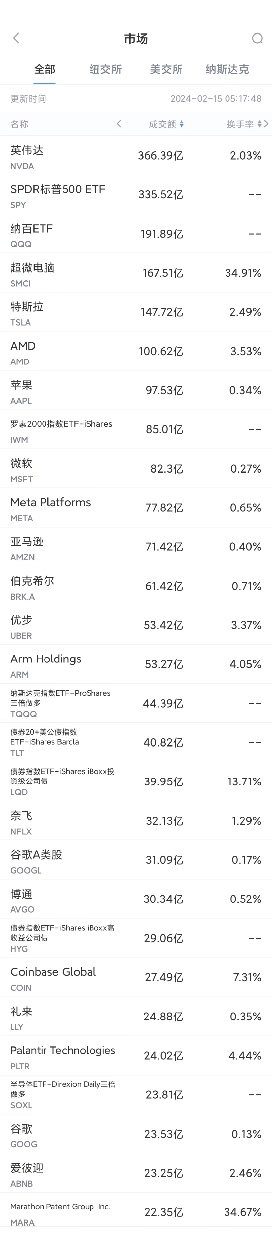Toggle 换手率 sort arrows
Screen dimensions: 272x1259
260,124
